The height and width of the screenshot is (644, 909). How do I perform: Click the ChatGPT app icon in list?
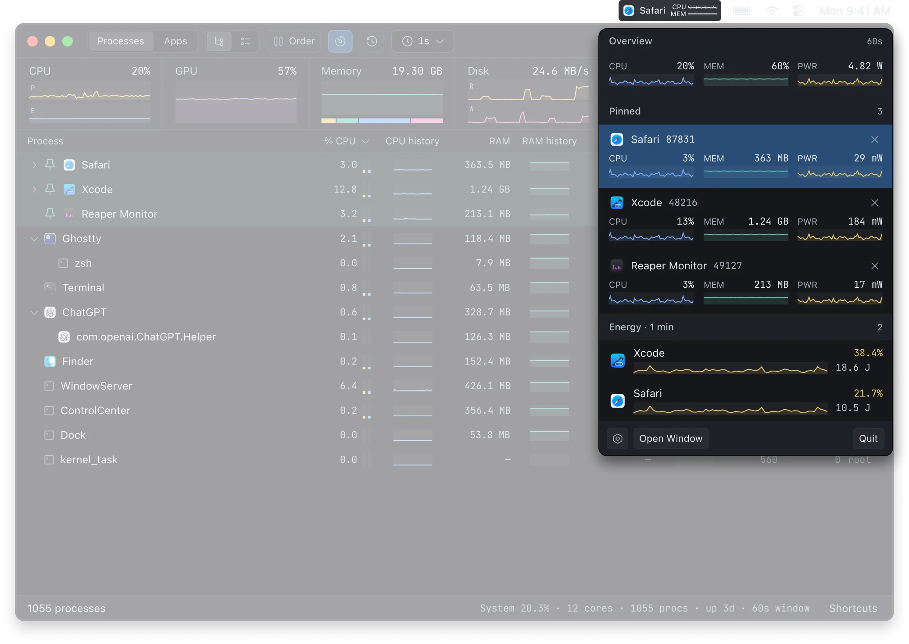tap(50, 312)
